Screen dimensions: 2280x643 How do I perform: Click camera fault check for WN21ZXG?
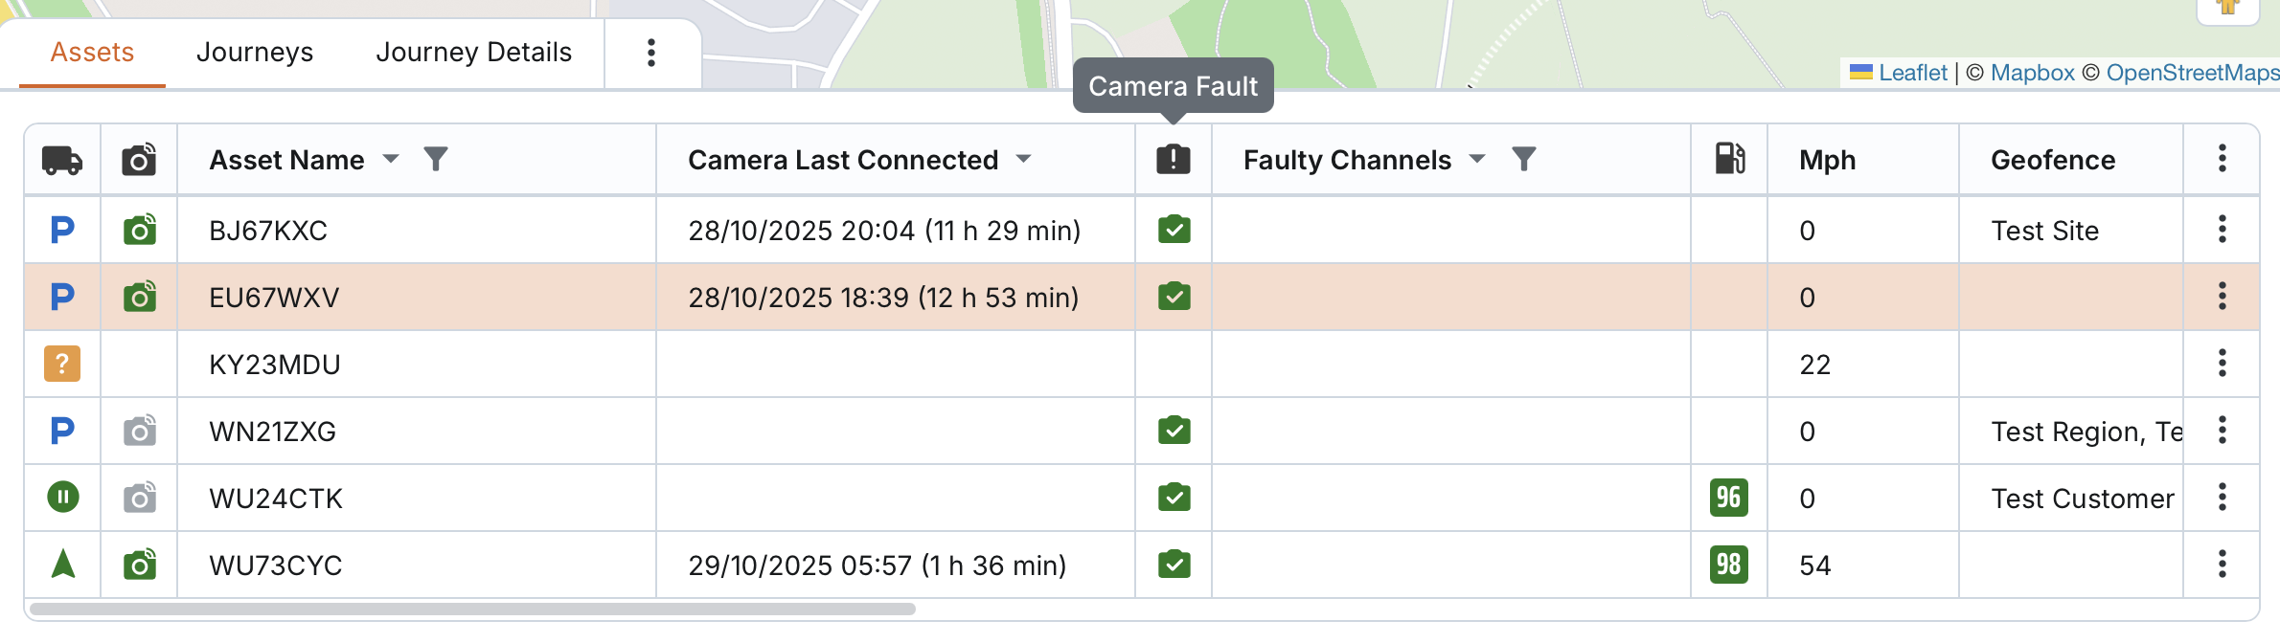pos(1174,431)
